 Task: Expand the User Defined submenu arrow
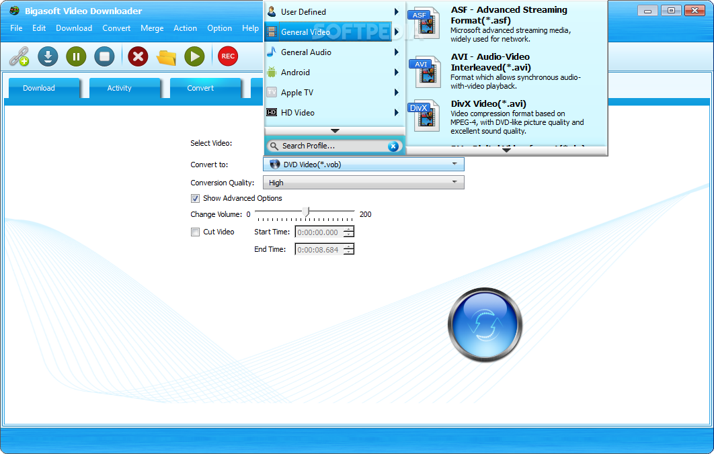(x=397, y=12)
